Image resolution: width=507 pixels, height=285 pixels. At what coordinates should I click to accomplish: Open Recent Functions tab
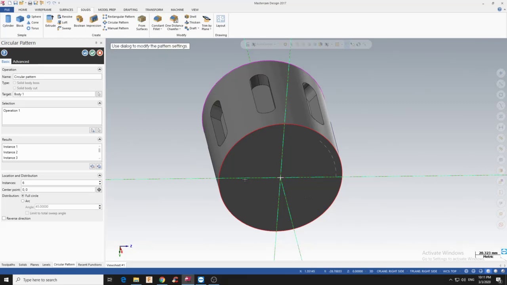[90, 265]
